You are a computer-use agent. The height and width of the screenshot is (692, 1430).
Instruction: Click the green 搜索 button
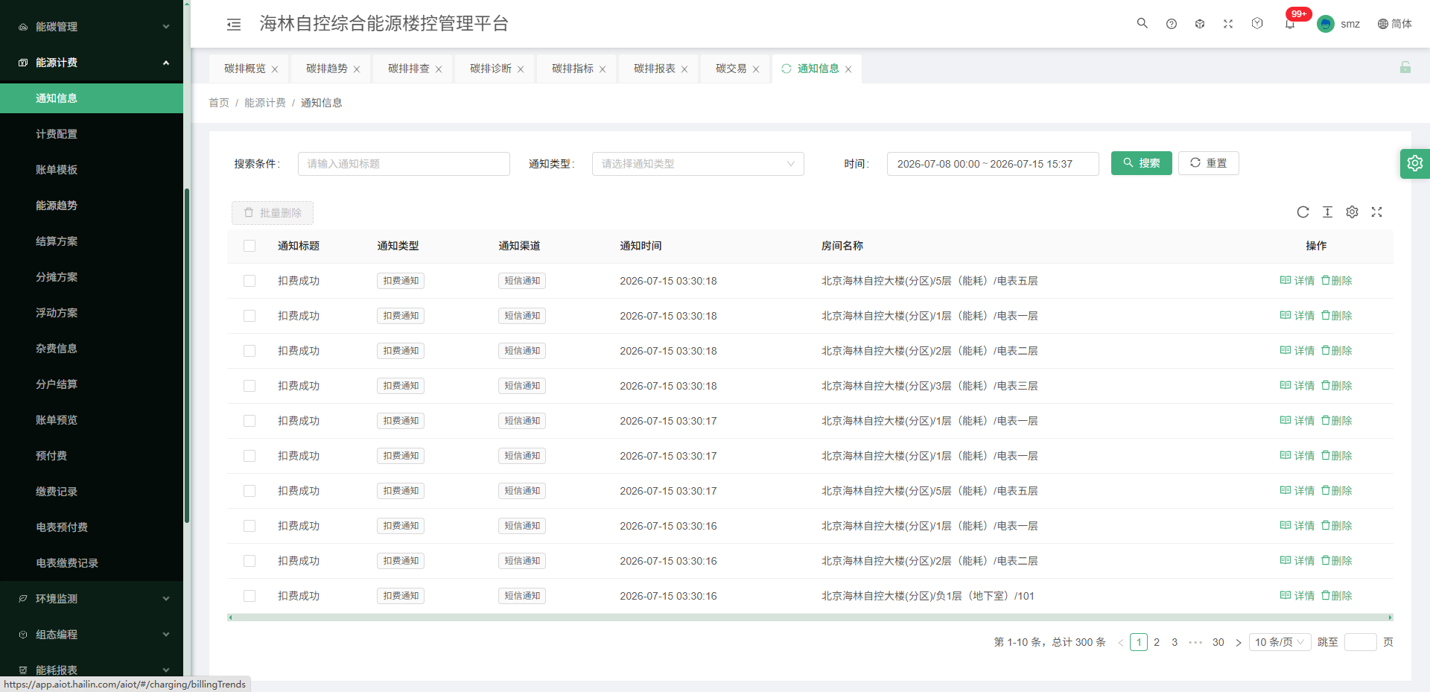coord(1142,163)
